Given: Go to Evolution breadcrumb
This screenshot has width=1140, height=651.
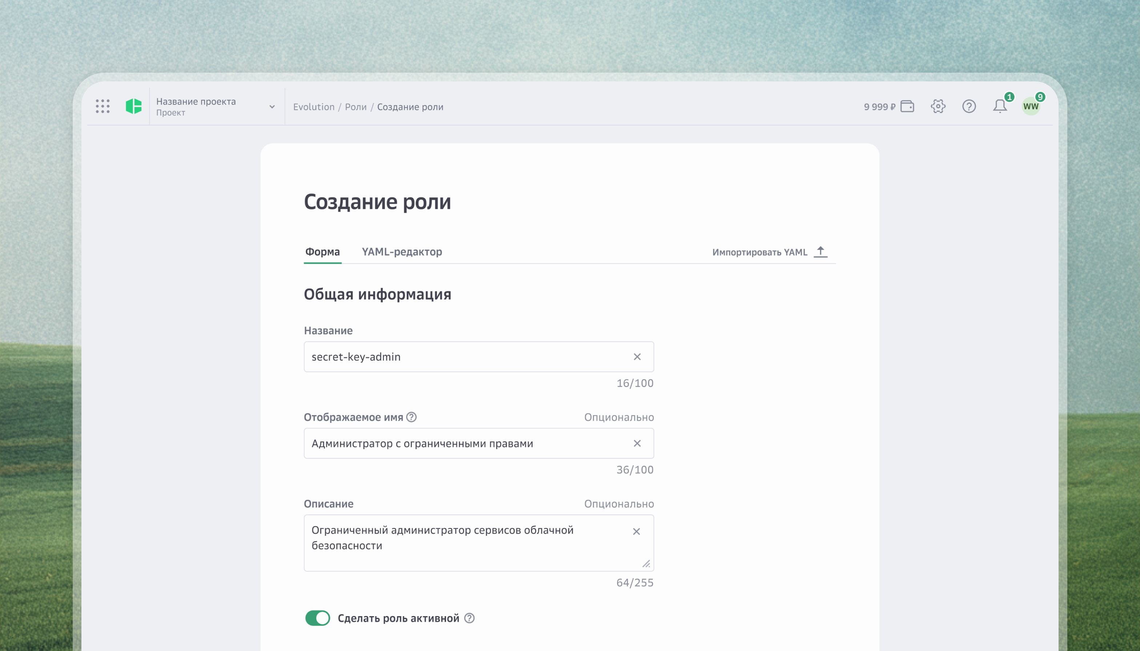Looking at the screenshot, I should click(x=314, y=107).
